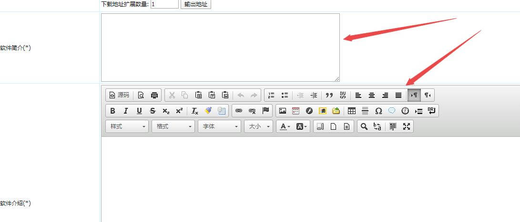Toggle underline formatting
The image size is (520, 222).
pos(139,111)
